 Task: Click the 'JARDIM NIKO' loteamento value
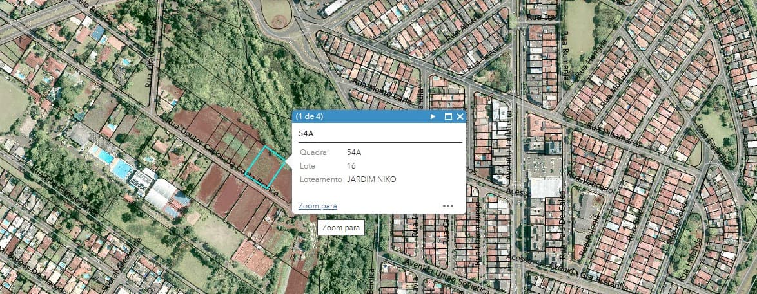tap(371, 179)
